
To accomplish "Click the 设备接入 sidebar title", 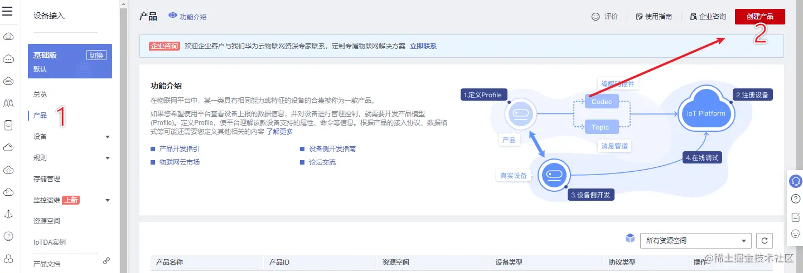I will point(49,16).
